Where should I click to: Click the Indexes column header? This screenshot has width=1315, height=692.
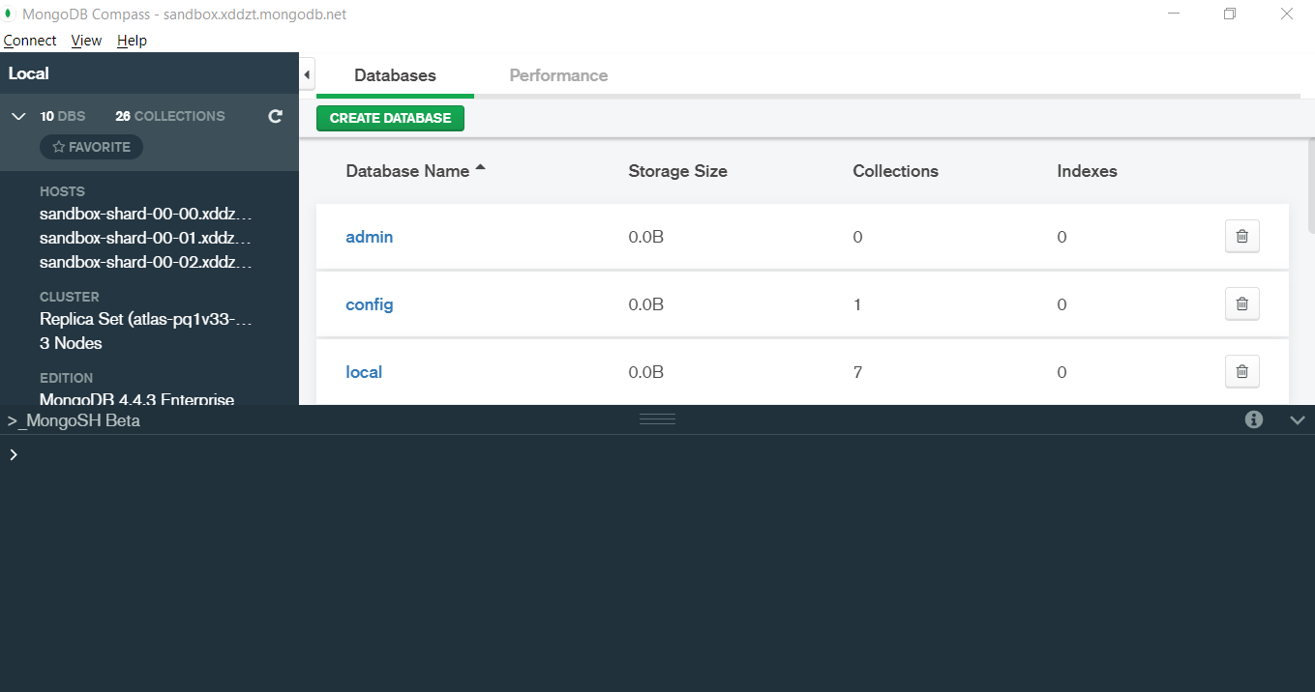(x=1087, y=171)
